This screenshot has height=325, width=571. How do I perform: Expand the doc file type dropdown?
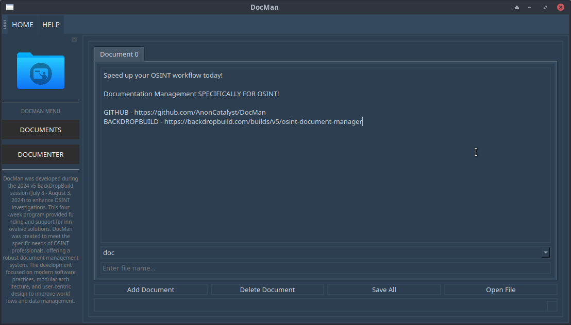[x=325, y=252]
